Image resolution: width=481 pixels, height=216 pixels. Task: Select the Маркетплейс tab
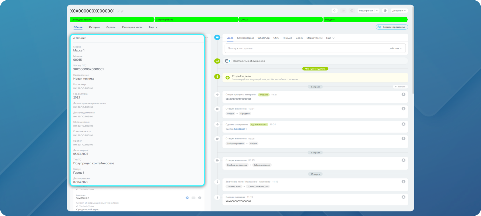coord(314,38)
